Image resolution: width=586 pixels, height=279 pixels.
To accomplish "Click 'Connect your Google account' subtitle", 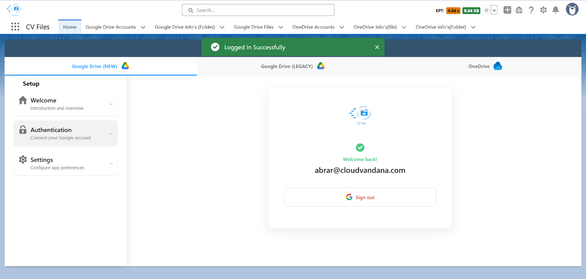I will pos(60,138).
